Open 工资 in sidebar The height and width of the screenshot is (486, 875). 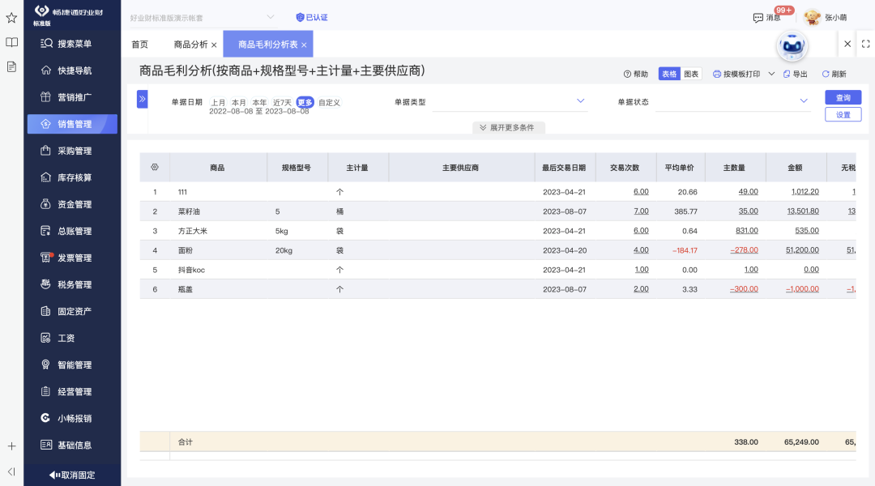[73, 338]
